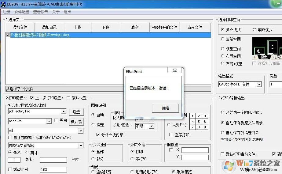Open the 软件配置 menu
The width and height of the screenshot is (282, 174).
tap(22, 12)
